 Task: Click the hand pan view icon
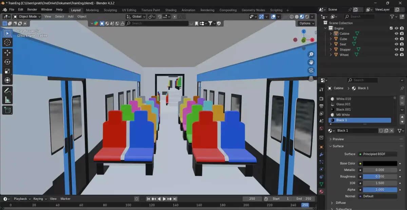point(311,62)
